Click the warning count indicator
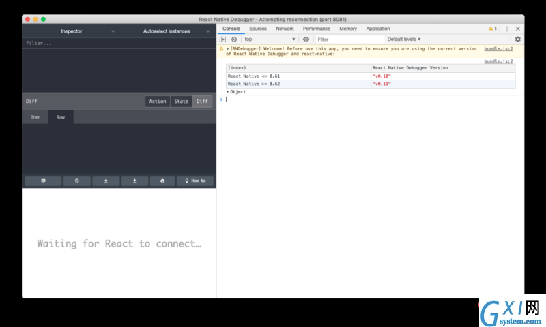The image size is (546, 327). pos(492,29)
